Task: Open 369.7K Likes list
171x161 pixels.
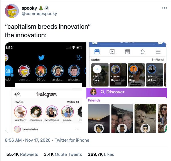Action: pyautogui.click(x=101, y=154)
